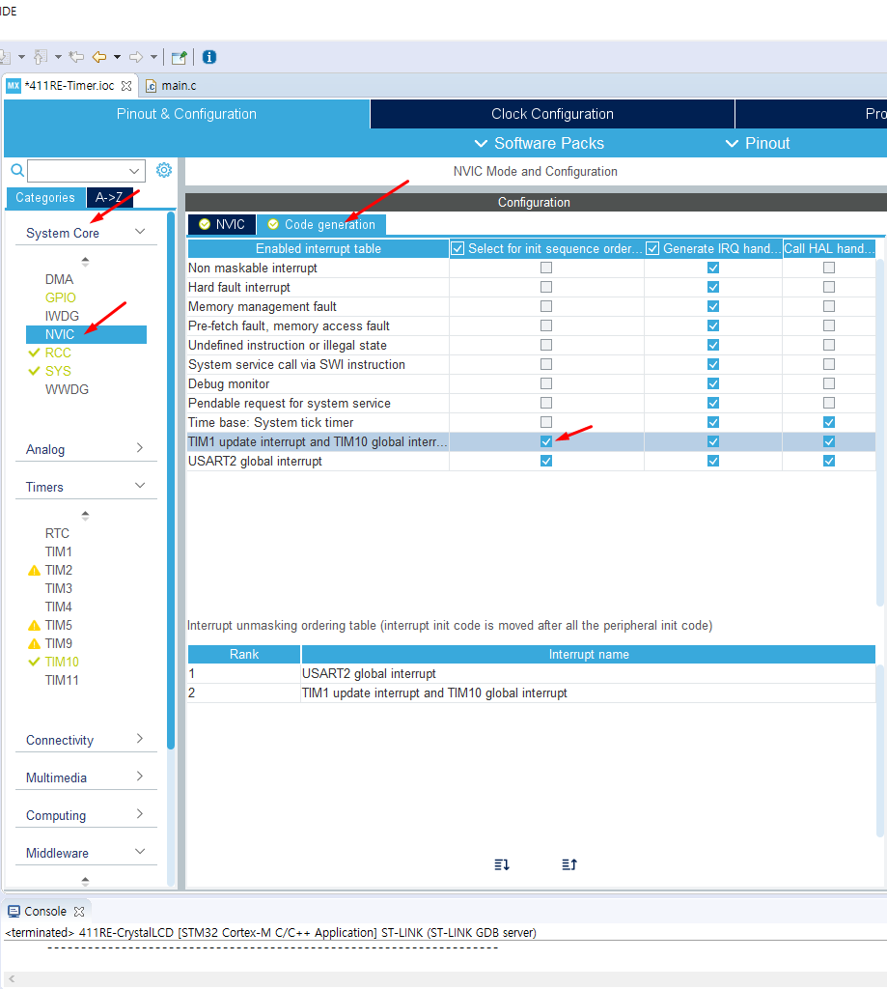
Task: Select the NVIC configuration sub-tab
Action: (222, 224)
